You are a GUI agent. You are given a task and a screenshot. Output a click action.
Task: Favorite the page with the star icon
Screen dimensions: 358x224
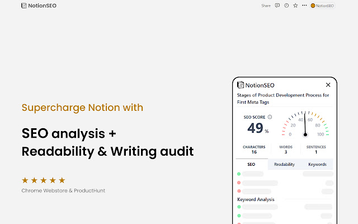pos(295,6)
